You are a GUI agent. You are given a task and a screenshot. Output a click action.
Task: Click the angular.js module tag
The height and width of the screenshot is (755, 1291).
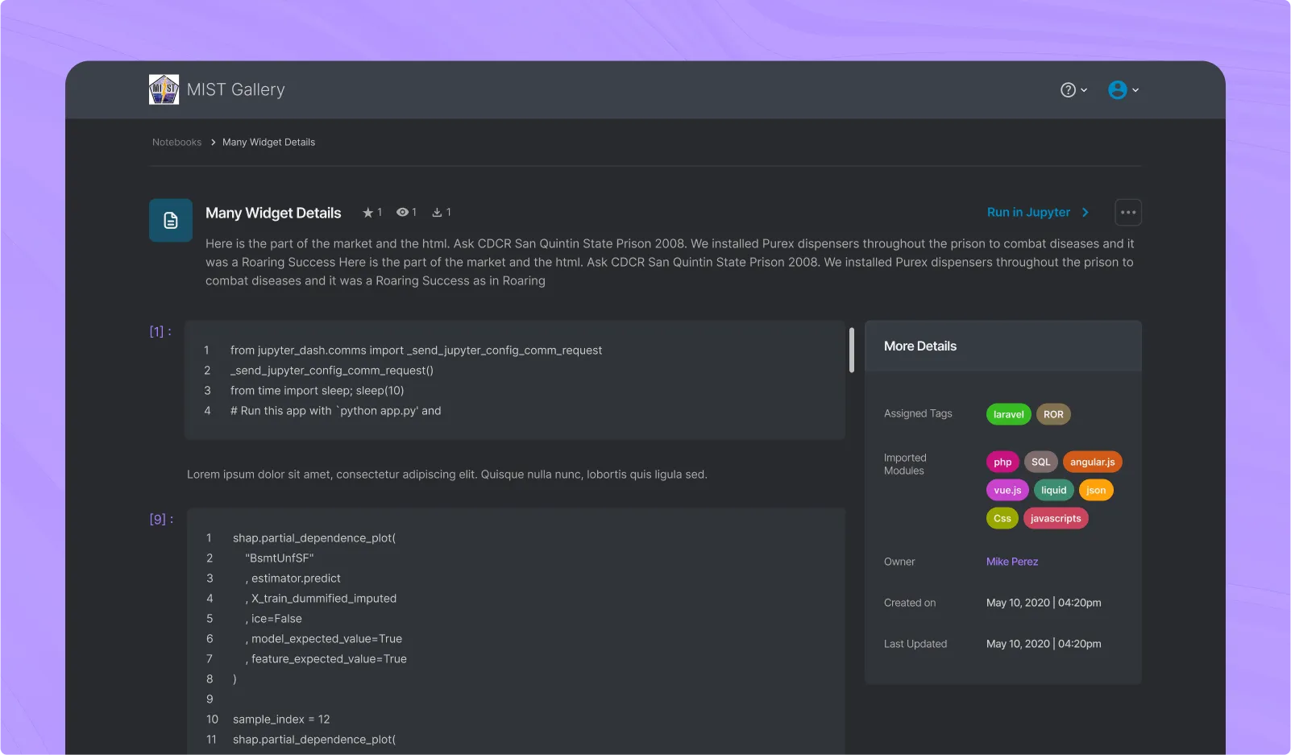1093,462
